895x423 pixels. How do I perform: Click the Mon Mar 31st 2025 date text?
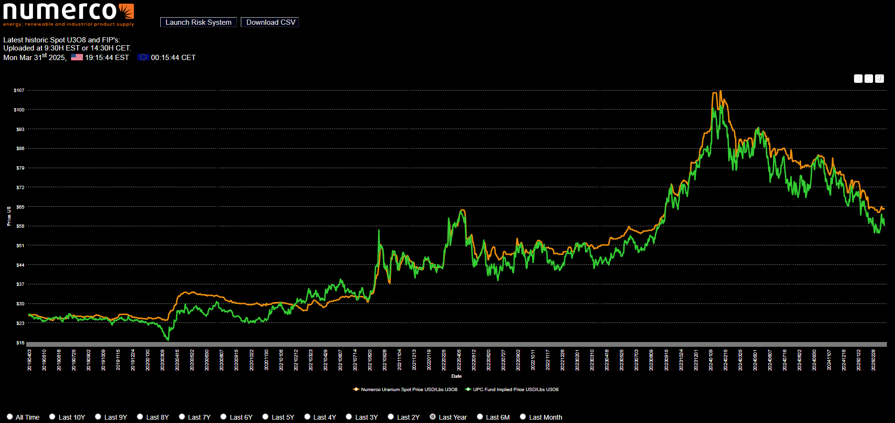35,57
